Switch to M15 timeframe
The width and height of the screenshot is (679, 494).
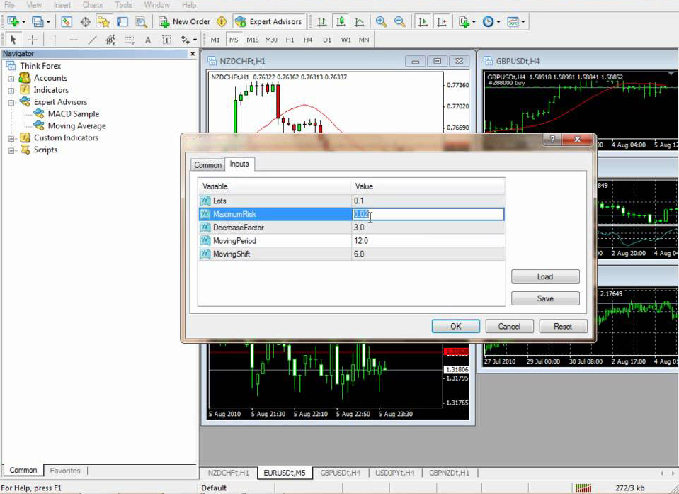point(252,40)
